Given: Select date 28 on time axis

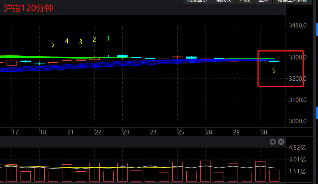Looking at the screenshot, I should (209, 132).
